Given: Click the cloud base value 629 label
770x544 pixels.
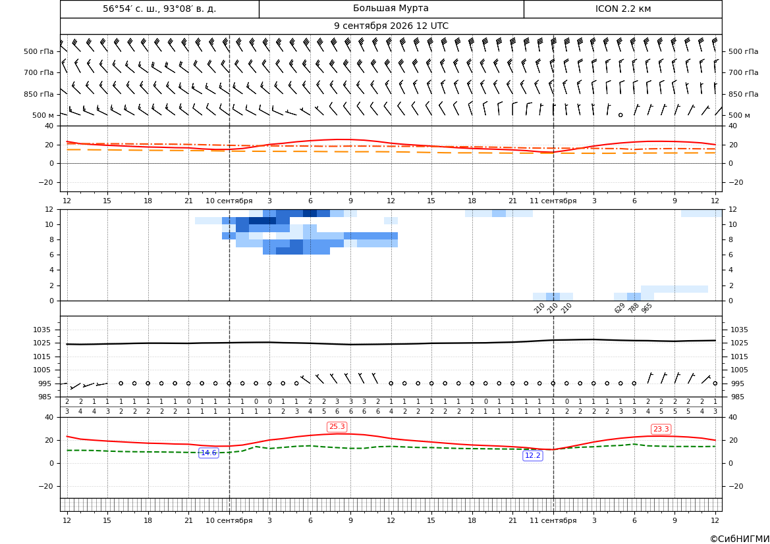Looking at the screenshot, I should click(x=620, y=308).
